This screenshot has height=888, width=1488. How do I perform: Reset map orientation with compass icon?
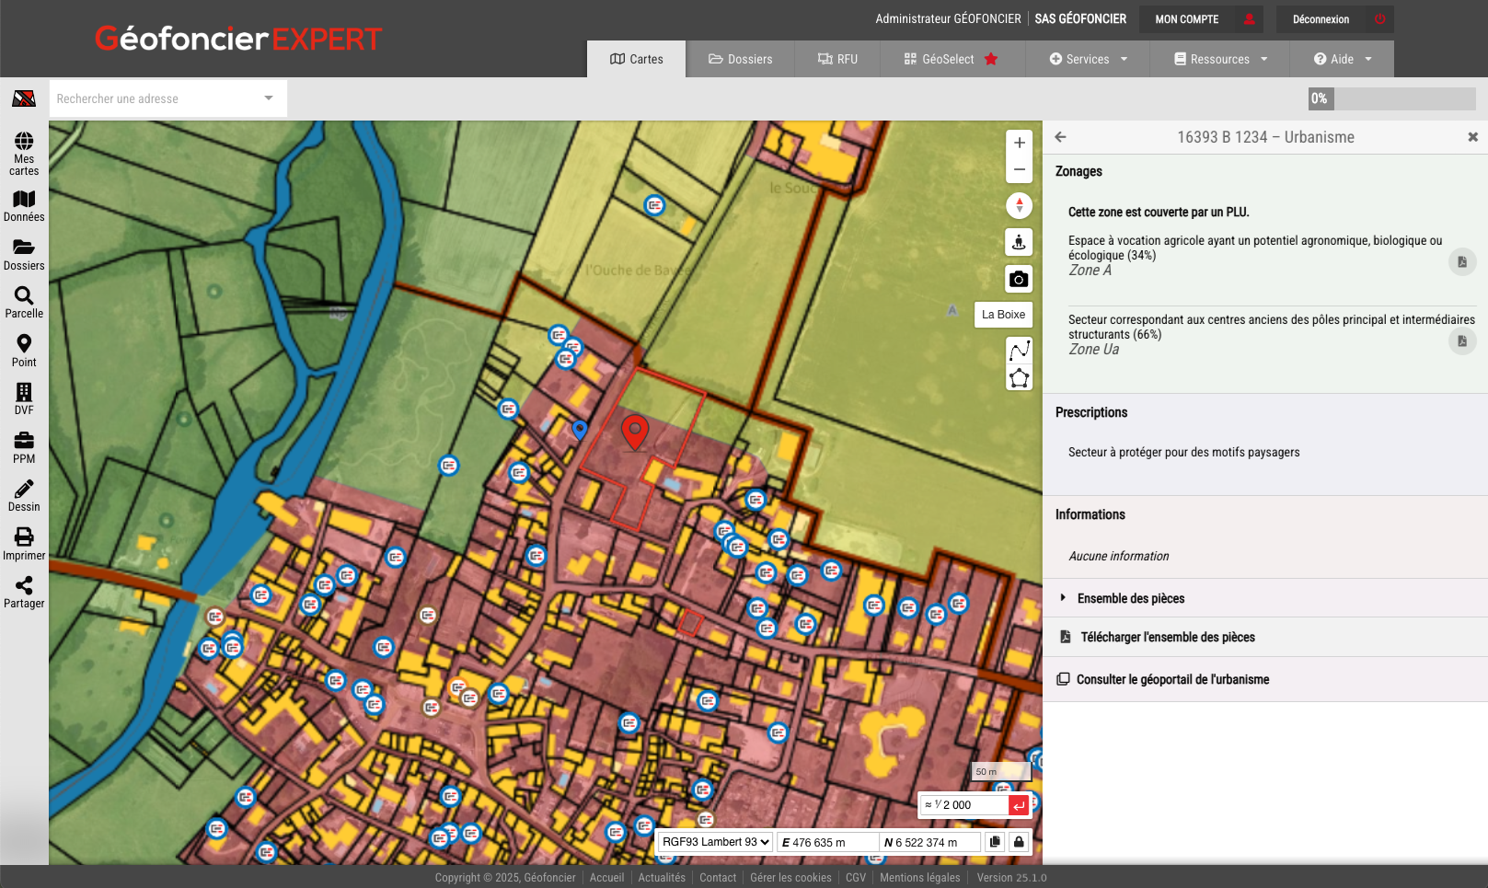(1019, 206)
